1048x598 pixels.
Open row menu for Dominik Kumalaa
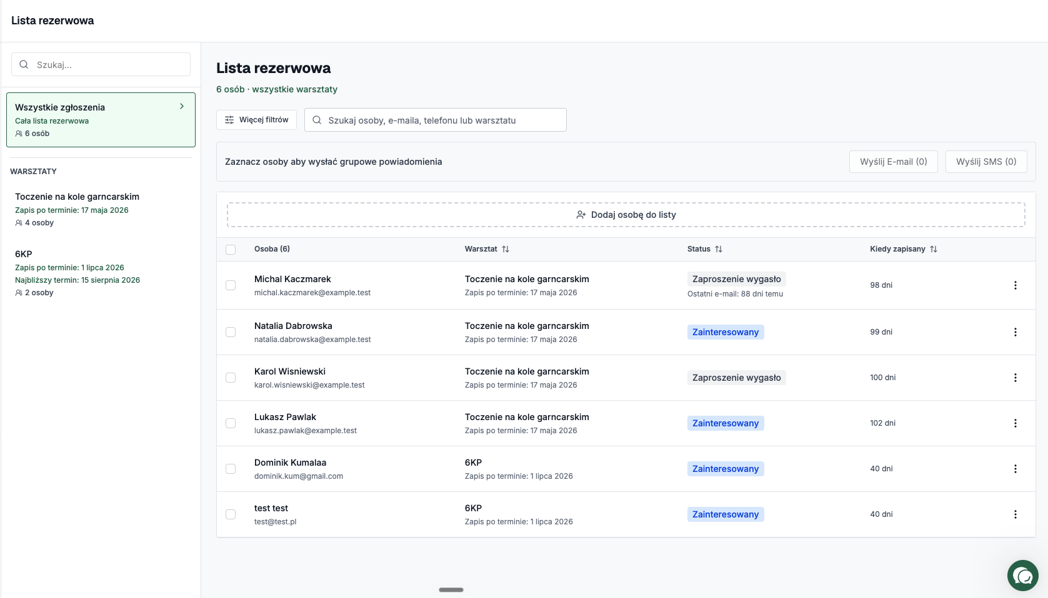(1015, 469)
